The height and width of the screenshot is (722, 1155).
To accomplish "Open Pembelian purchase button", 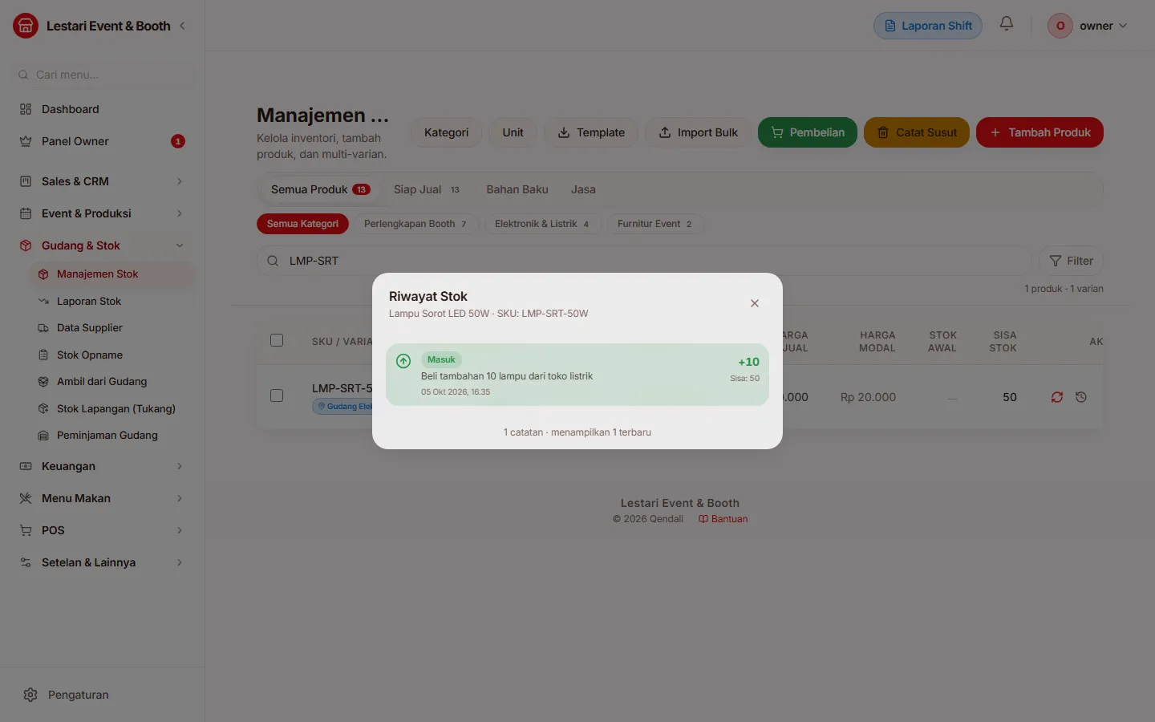I will [x=808, y=132].
